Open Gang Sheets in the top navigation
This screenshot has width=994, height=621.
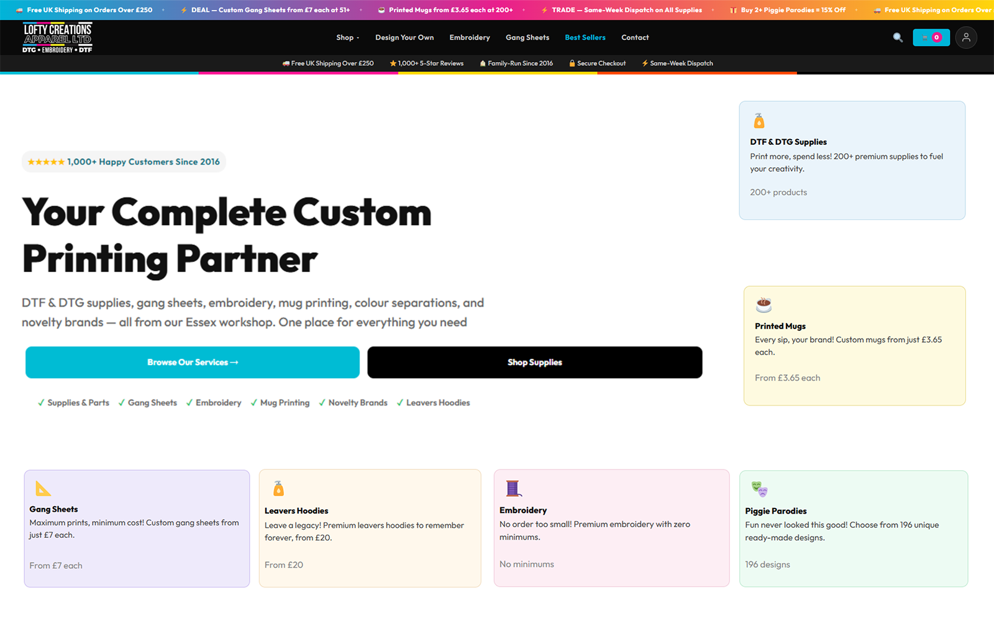coord(527,37)
